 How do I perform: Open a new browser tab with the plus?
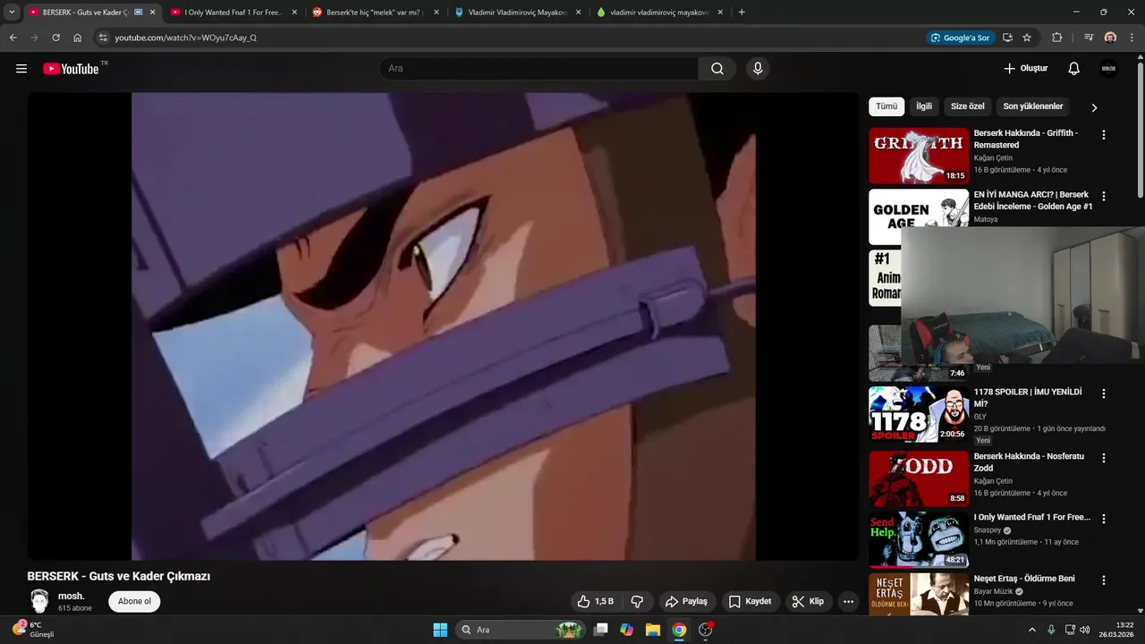click(742, 13)
